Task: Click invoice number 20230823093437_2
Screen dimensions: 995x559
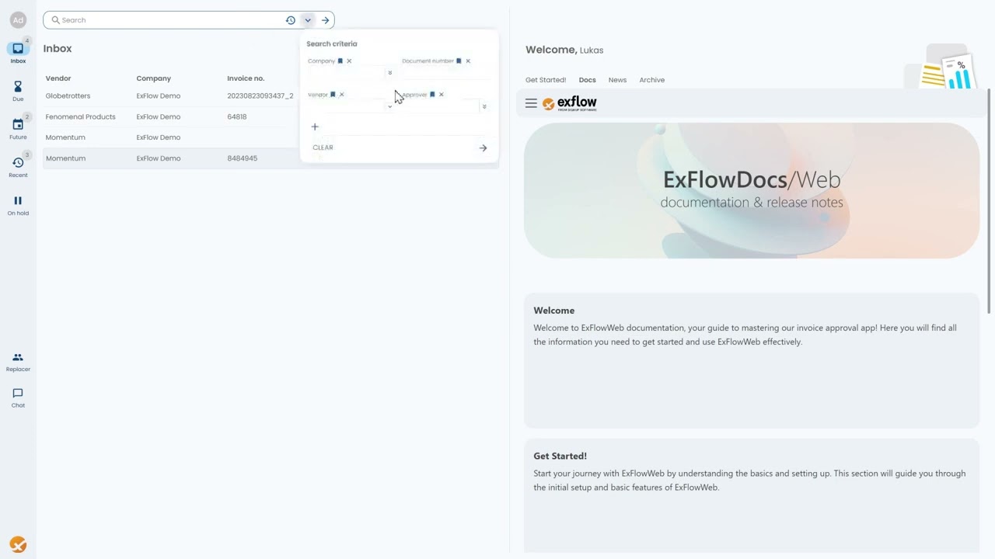Action: pos(260,95)
